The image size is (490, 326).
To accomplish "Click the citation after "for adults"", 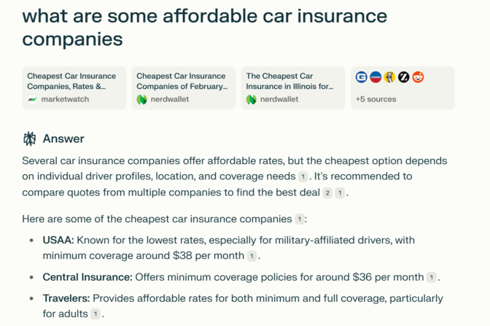I will point(95,314).
